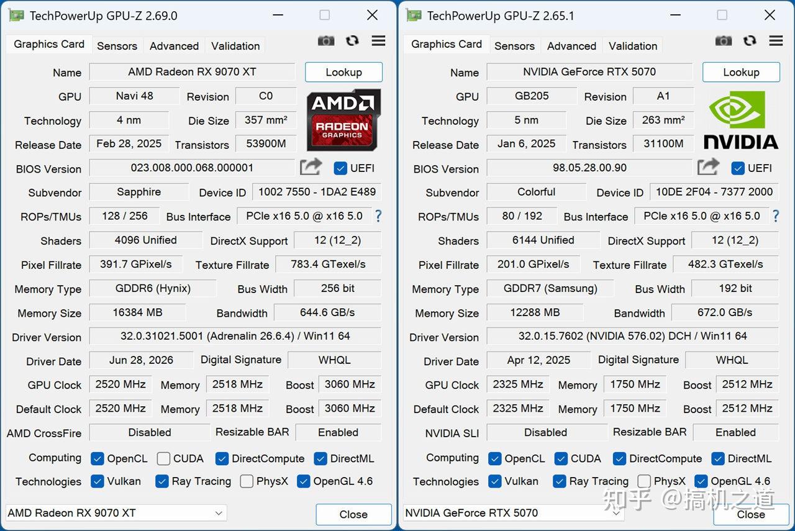Toggle DirectML checkbox in the Radeon window

coord(320,459)
